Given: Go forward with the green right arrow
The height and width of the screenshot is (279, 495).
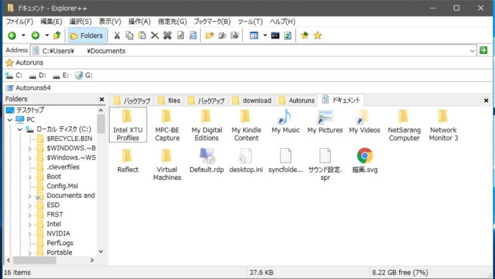Looking at the screenshot, I should pyautogui.click(x=36, y=36).
